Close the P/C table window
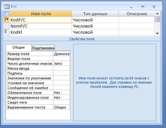166x128 pixels. click(154, 7)
